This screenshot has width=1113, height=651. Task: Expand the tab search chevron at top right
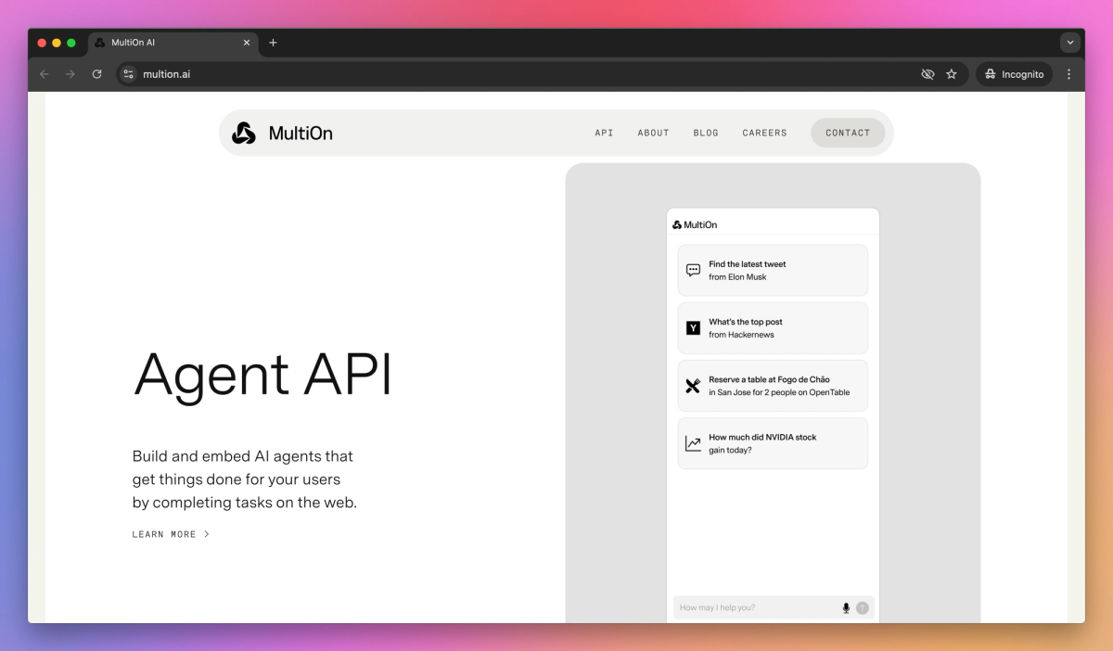(x=1070, y=42)
